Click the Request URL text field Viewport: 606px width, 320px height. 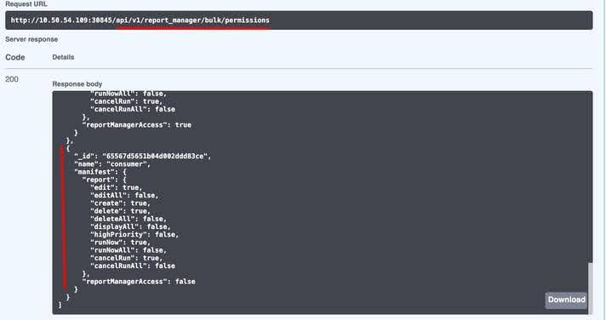click(299, 20)
